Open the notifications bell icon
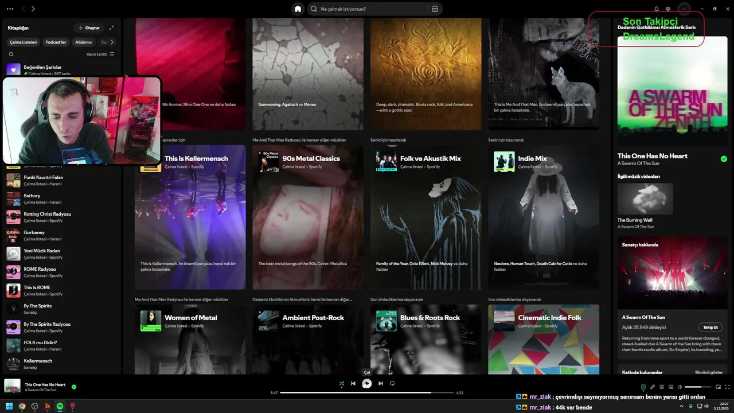Screen dimensions: 734x413 click(x=657, y=9)
